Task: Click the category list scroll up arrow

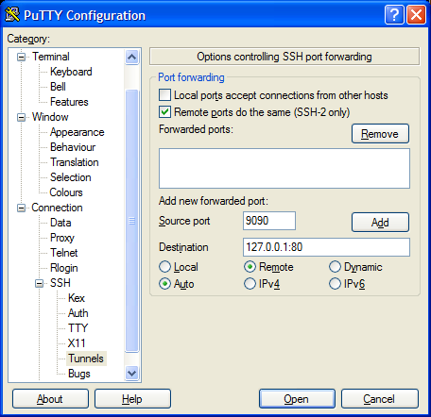Action: tap(131, 57)
